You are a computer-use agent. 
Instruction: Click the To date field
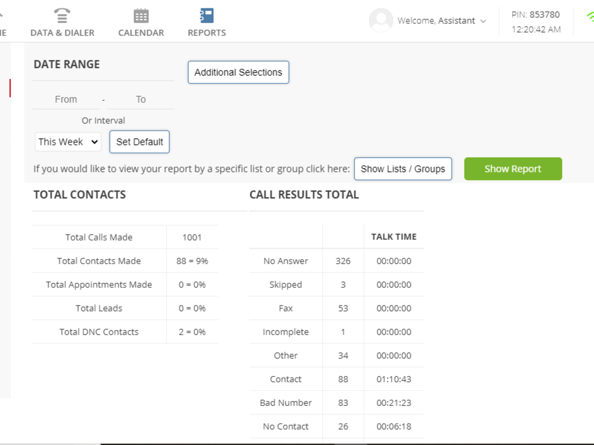[x=141, y=100]
